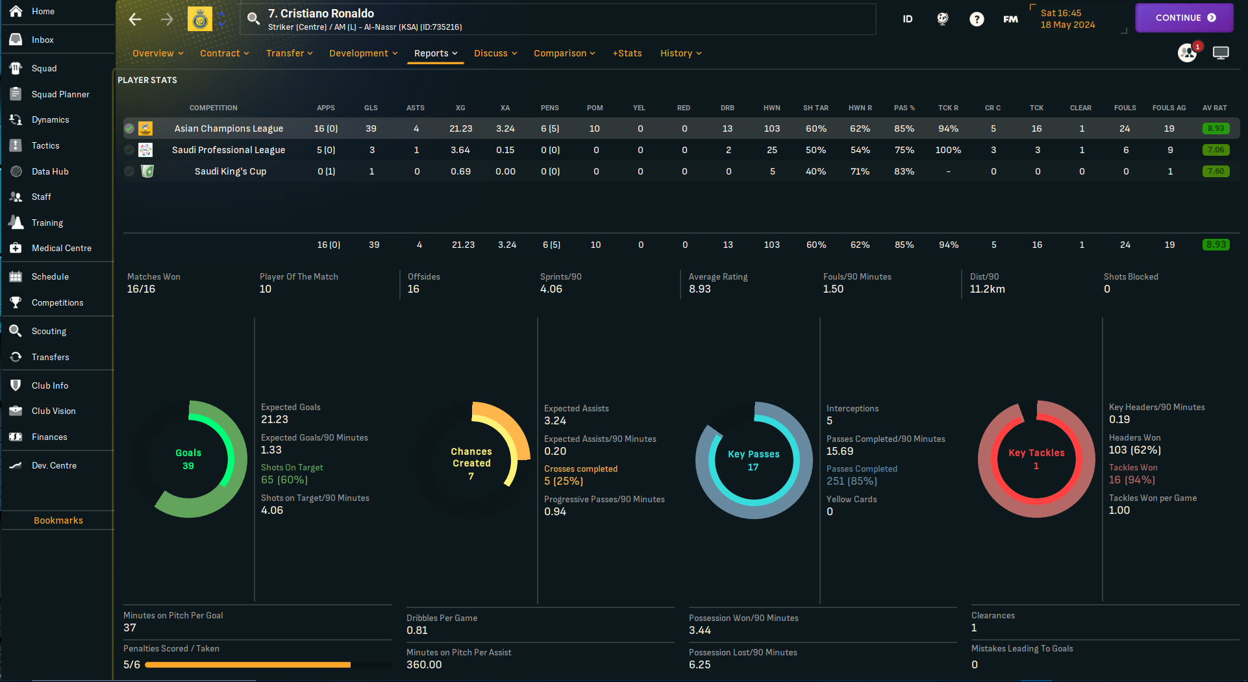Open the Dynamics icon
This screenshot has height=682, width=1248.
16,119
